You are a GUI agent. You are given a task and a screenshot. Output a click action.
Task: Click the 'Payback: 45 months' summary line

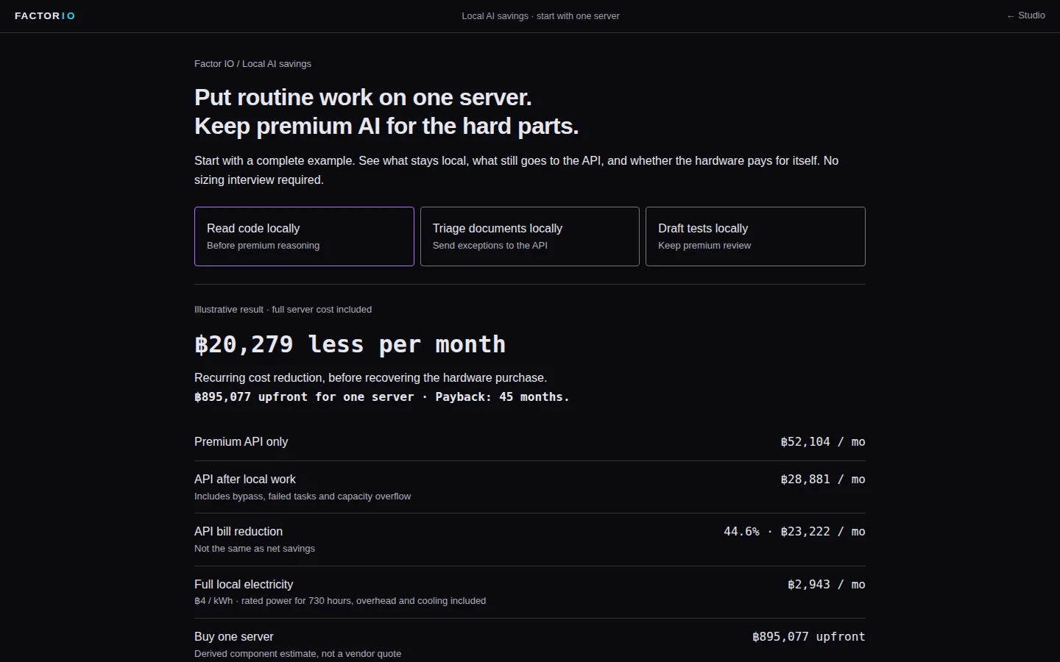tap(382, 396)
